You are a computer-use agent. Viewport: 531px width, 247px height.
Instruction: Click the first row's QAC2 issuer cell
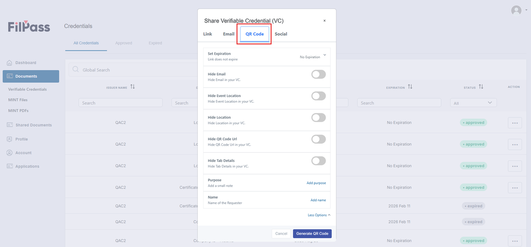pyautogui.click(x=121, y=123)
